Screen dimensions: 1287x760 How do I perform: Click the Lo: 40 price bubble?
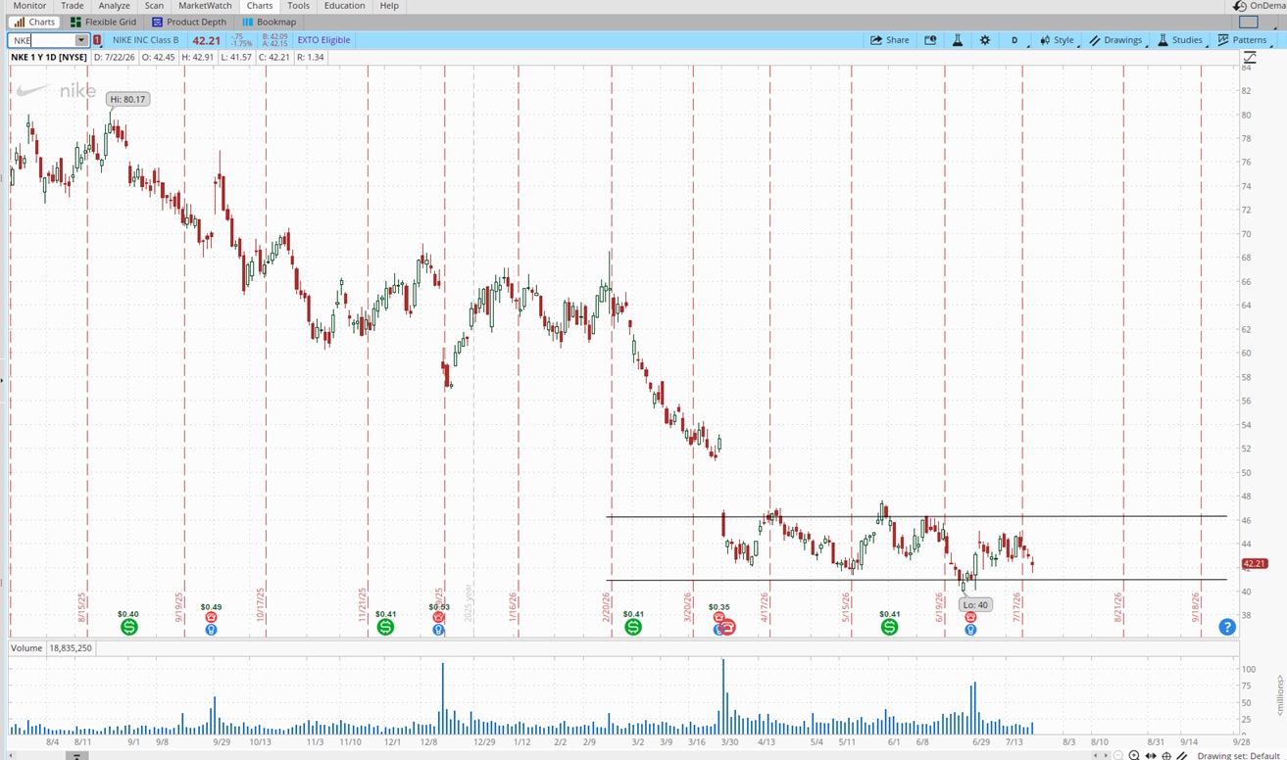pyautogui.click(x=976, y=605)
